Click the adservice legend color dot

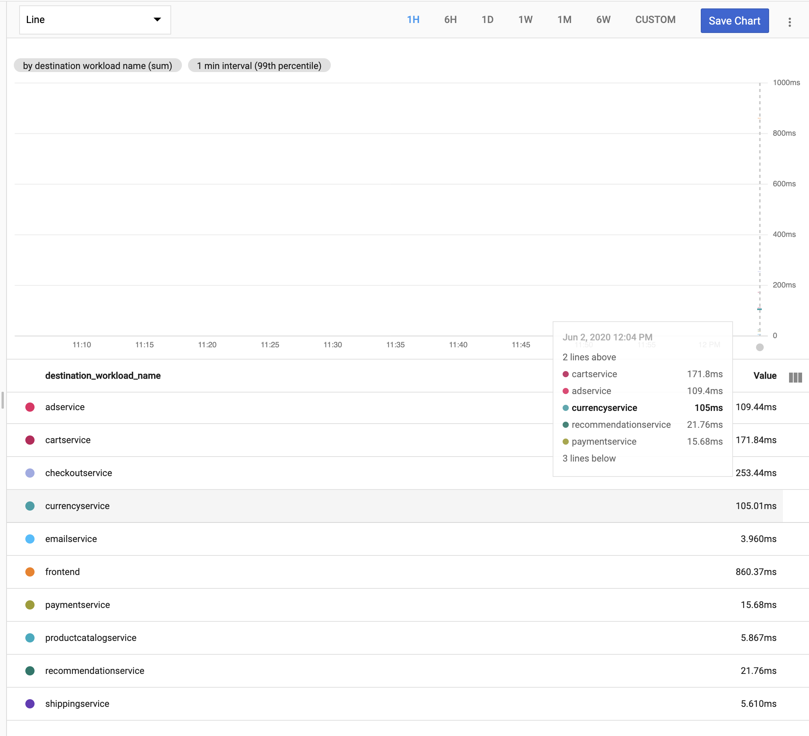coord(30,407)
